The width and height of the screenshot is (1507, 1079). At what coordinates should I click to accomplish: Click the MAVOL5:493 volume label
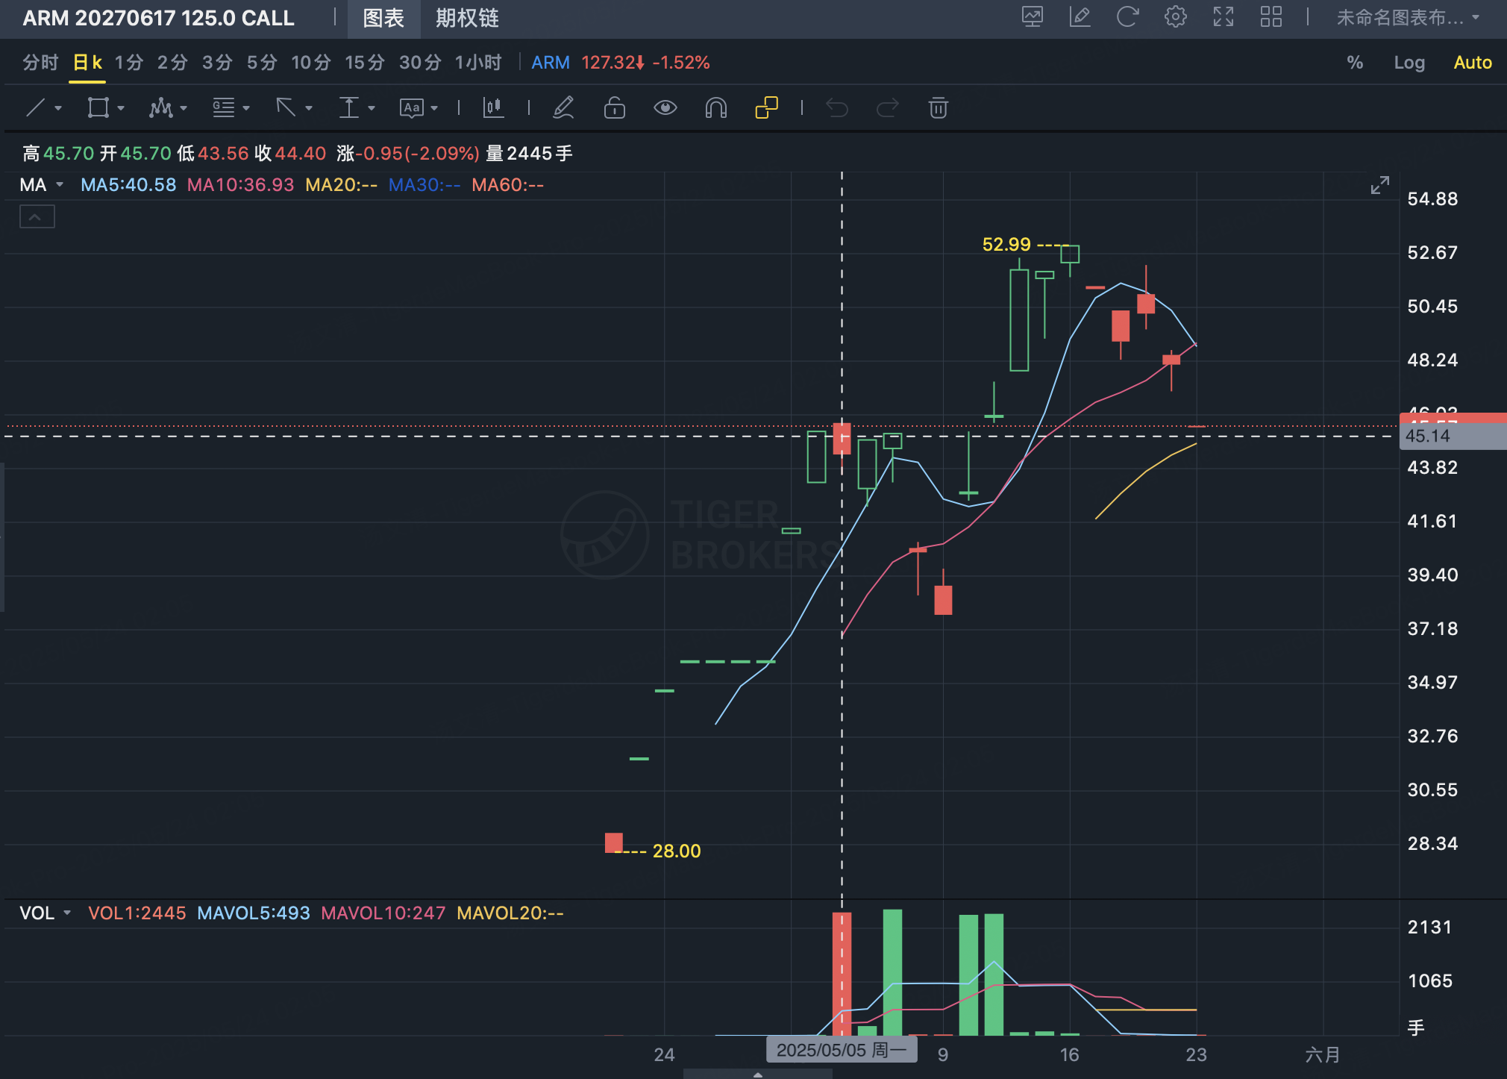(x=254, y=913)
